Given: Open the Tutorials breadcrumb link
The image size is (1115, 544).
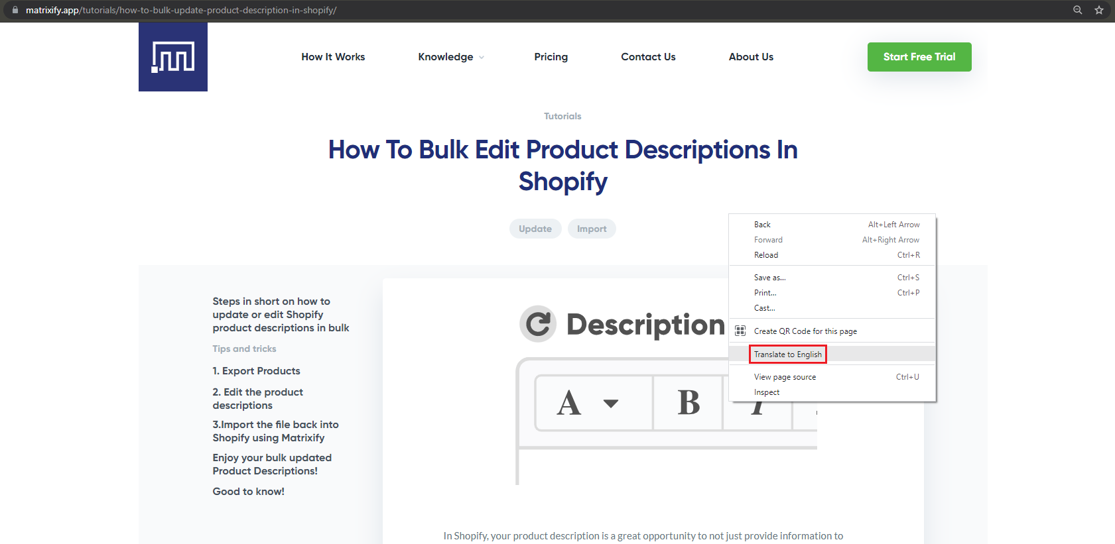Looking at the screenshot, I should [562, 116].
